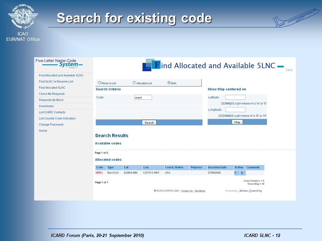Click the ICAO emblem logo
The width and height of the screenshot is (322, 241).
23,17
